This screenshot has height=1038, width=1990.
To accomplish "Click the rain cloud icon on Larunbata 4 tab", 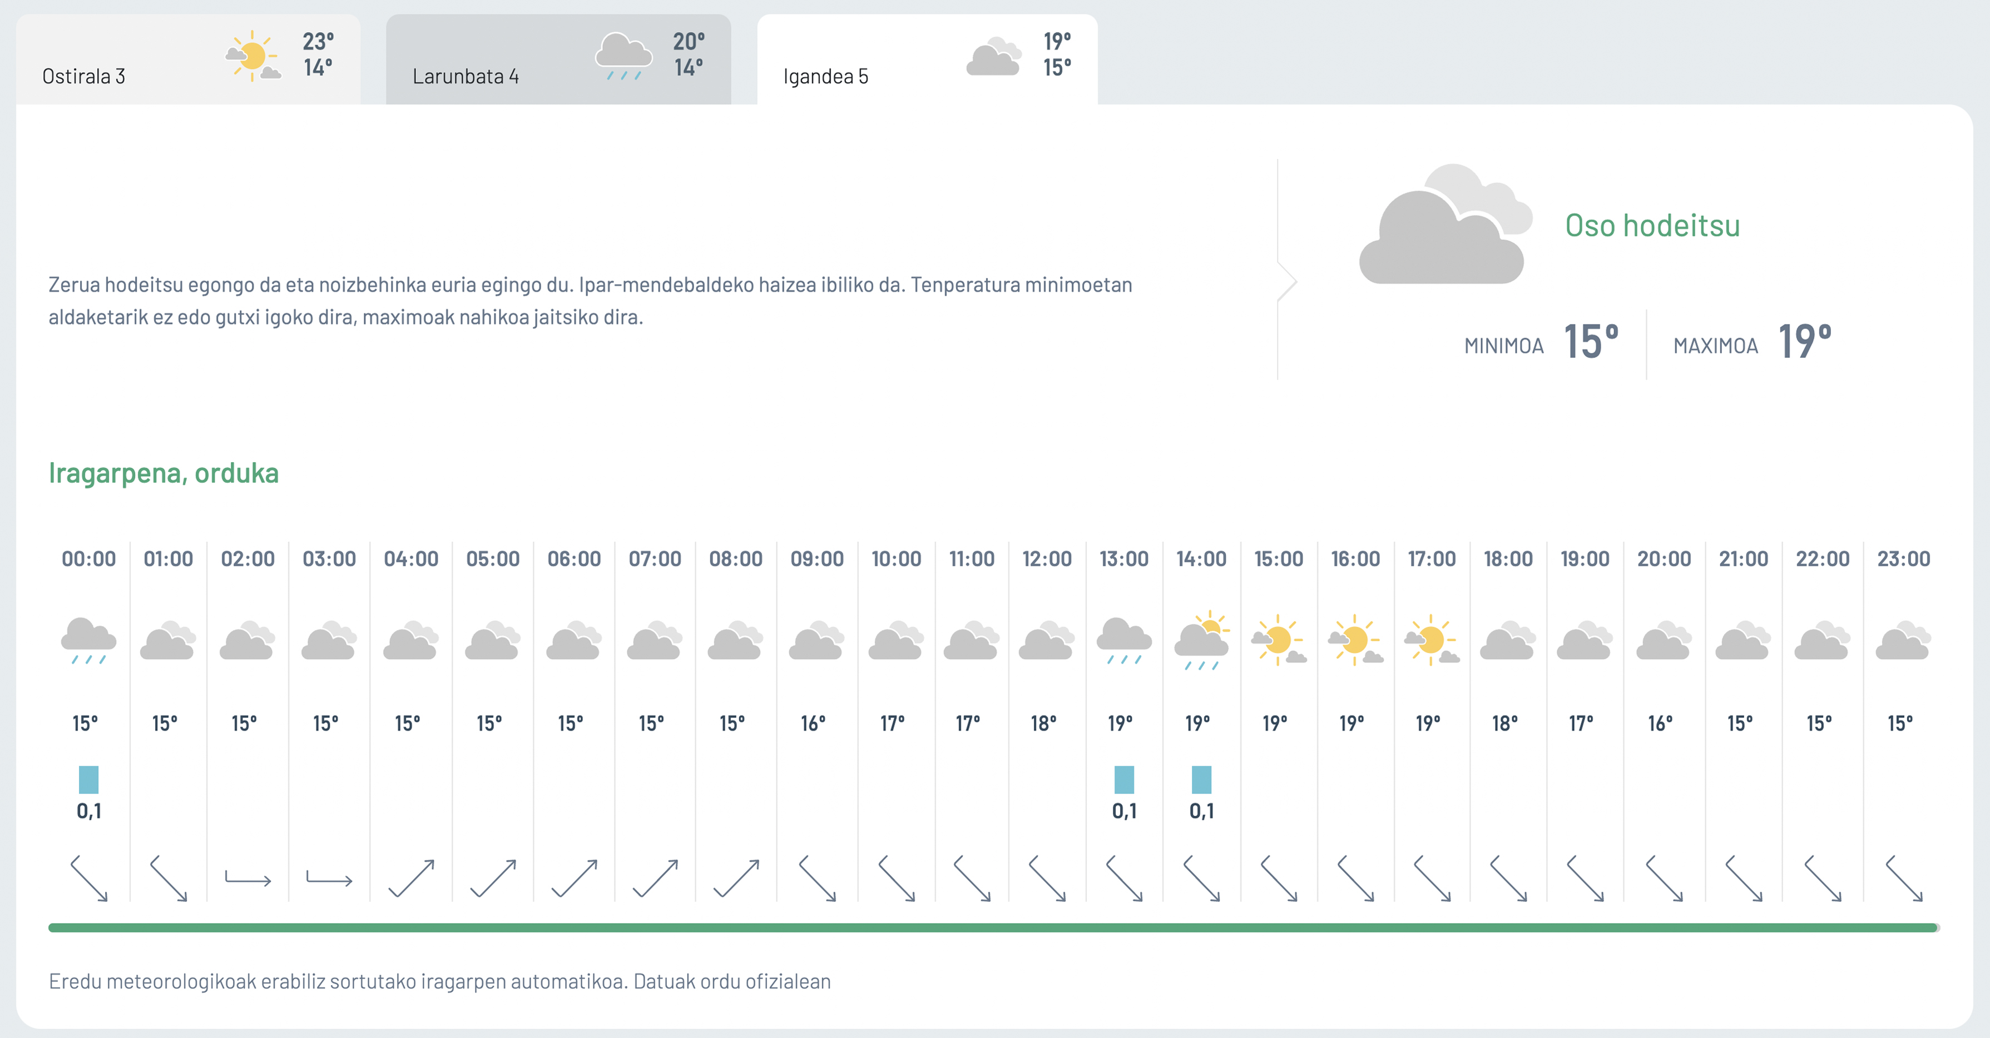I will pyautogui.click(x=623, y=56).
